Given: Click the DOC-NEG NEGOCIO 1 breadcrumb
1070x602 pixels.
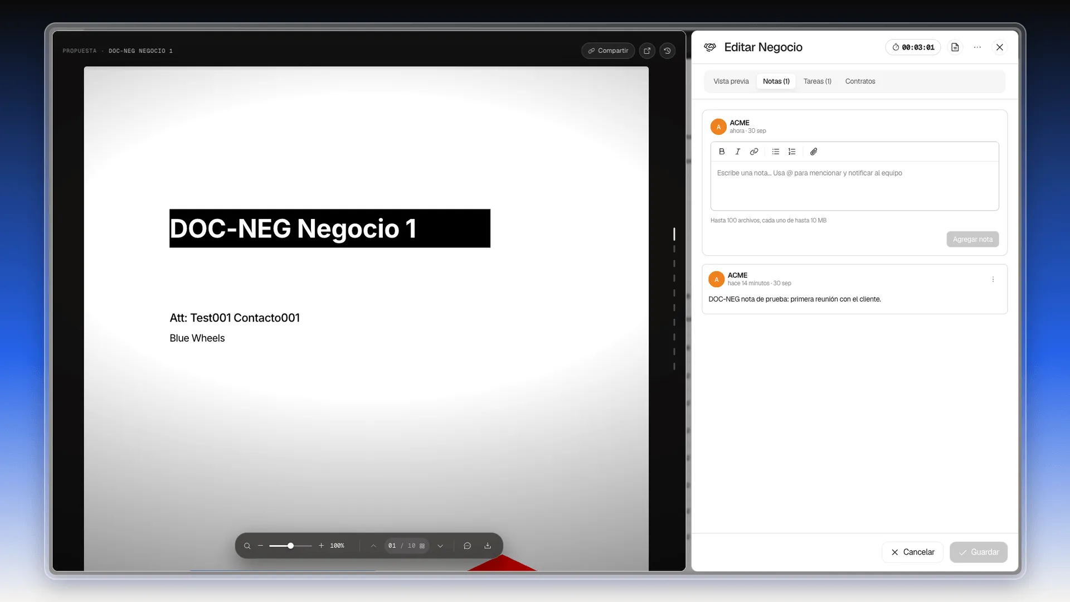Looking at the screenshot, I should [140, 51].
